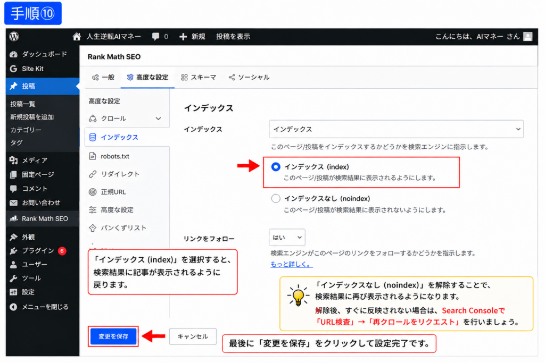Switch to the スキーマ tab
This screenshot has height=363, width=545.
click(x=199, y=78)
